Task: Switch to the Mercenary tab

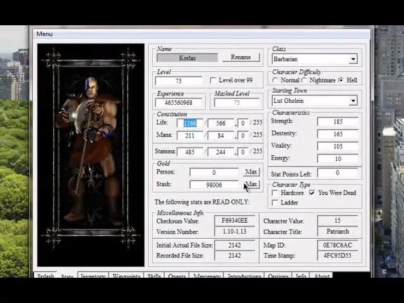Action: pos(206,275)
